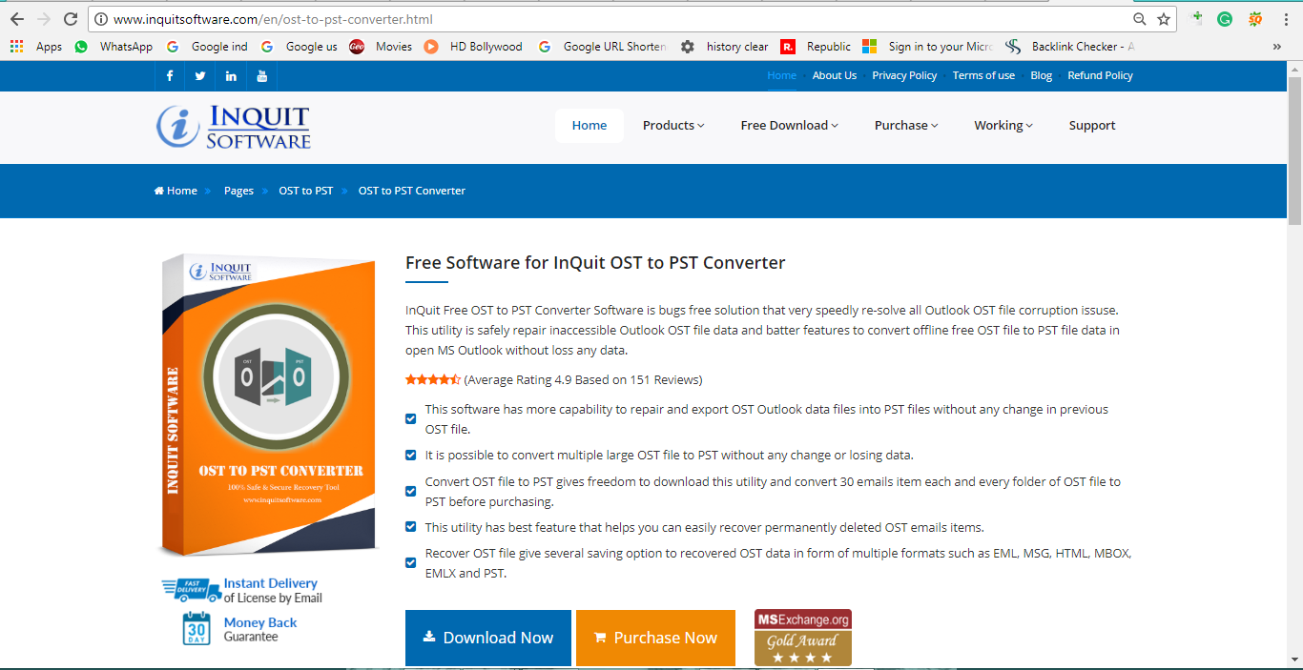Click the Home breadcrumb with house icon
Viewport: 1303px width, 670px height.
point(176,191)
